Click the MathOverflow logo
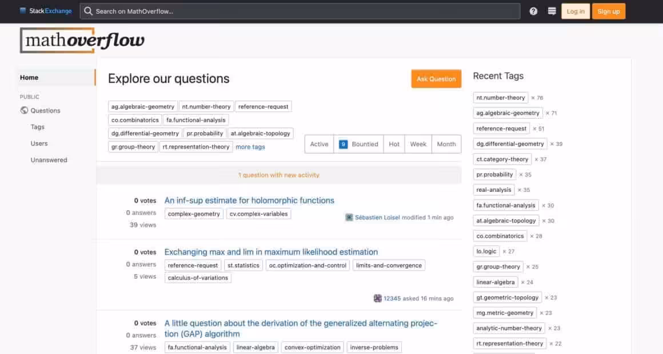Image resolution: width=663 pixels, height=354 pixels. [83, 41]
